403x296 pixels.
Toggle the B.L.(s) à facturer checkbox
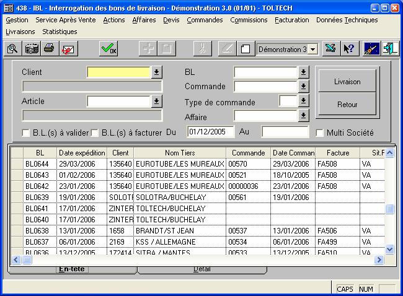(x=95, y=133)
